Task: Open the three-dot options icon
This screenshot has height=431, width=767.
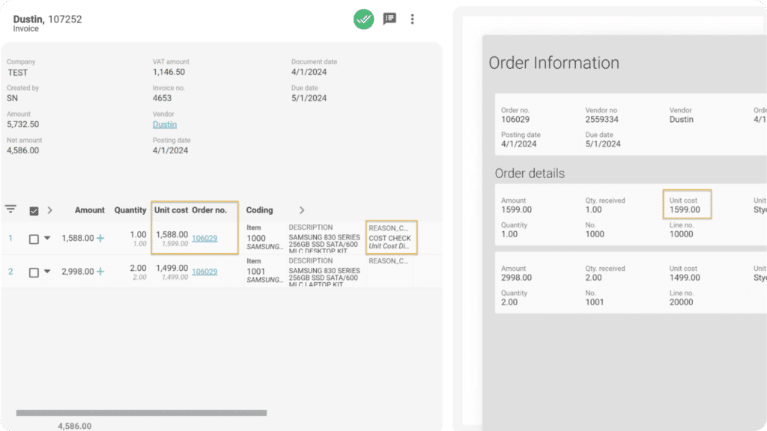Action: [413, 19]
